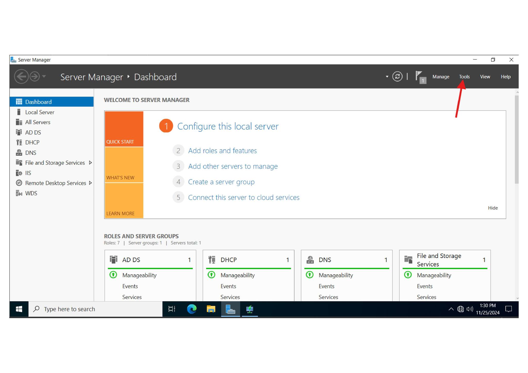This screenshot has height=373, width=528.
Task: Click DHCP Manageability status icon
Action: 211,275
